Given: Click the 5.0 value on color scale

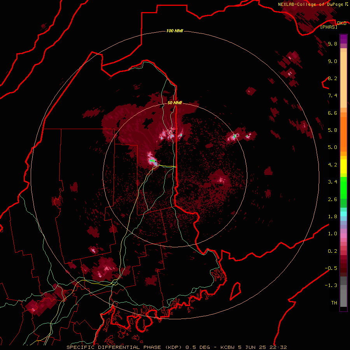Looking at the screenshot, I should click(x=332, y=147).
